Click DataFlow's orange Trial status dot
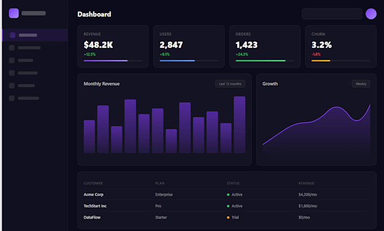This screenshot has width=384, height=231. [228, 217]
